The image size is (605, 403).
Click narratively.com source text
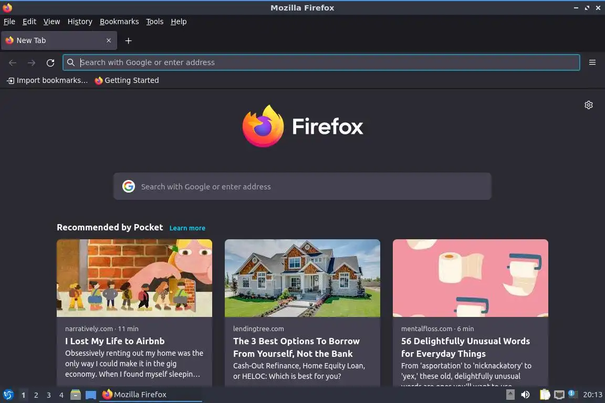tap(89, 328)
